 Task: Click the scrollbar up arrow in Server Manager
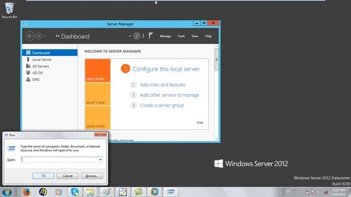click(x=217, y=46)
